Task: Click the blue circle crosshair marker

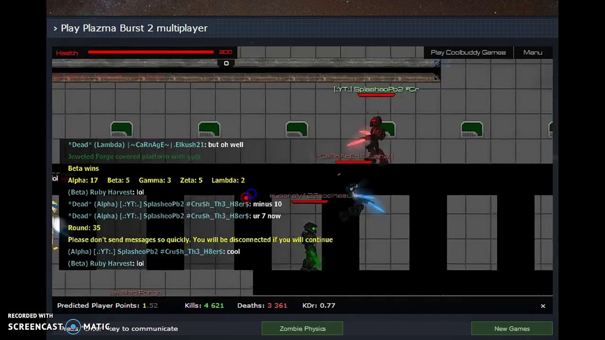Action: click(x=251, y=193)
